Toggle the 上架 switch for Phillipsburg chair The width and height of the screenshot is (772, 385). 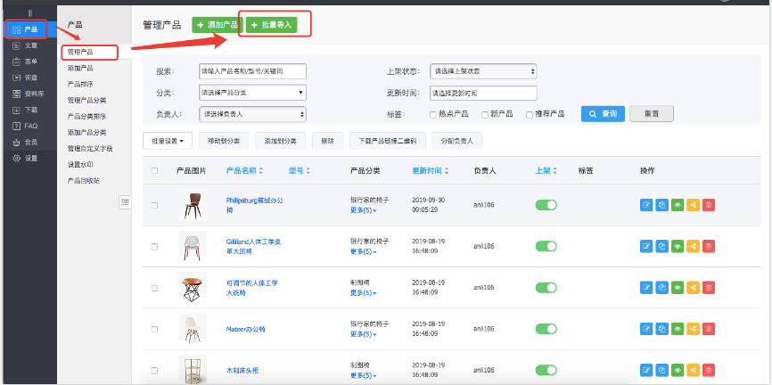(x=546, y=205)
